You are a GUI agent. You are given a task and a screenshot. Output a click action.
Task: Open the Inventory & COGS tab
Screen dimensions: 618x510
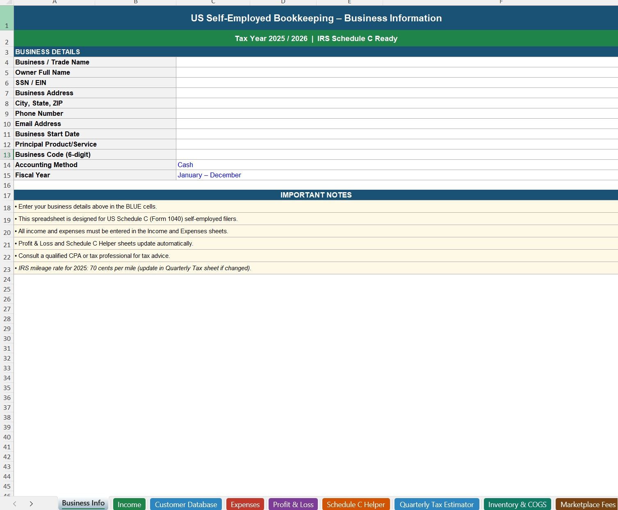(518, 504)
